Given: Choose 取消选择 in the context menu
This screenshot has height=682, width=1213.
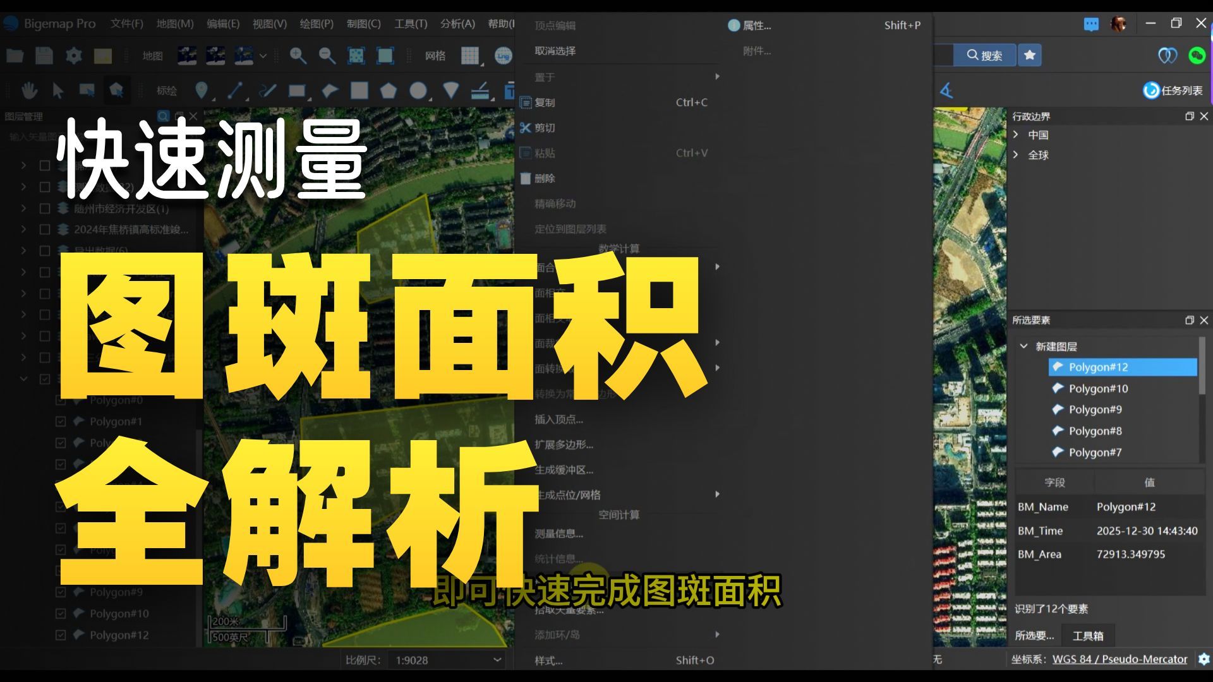Looking at the screenshot, I should tap(555, 51).
